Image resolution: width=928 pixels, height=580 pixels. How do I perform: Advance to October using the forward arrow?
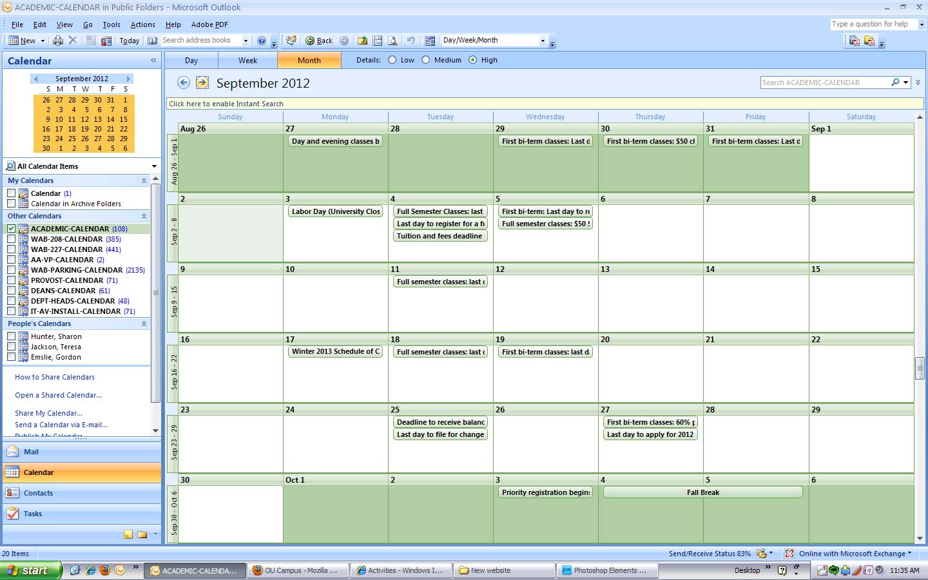point(202,82)
